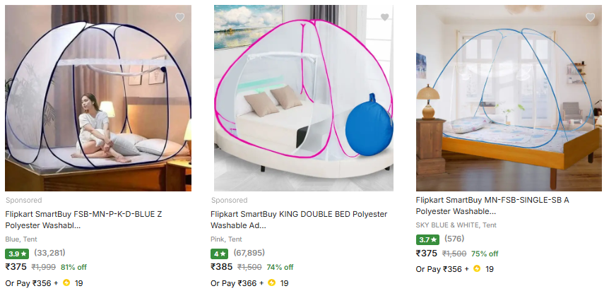Open the 3.9 star rating badge
609x303 pixels.
(x=17, y=254)
